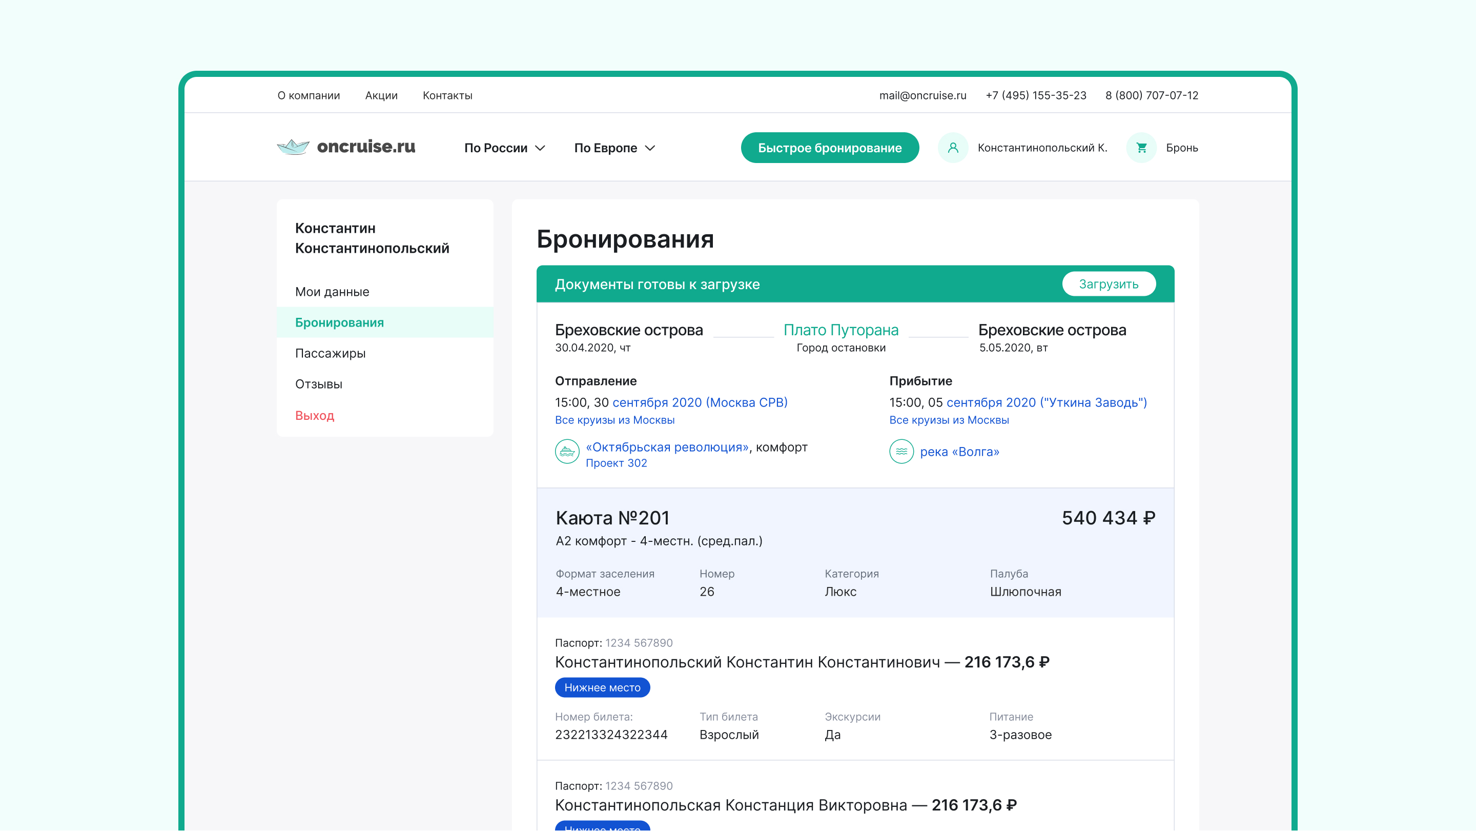Open the Акции menu item
1476x831 pixels.
[381, 95]
